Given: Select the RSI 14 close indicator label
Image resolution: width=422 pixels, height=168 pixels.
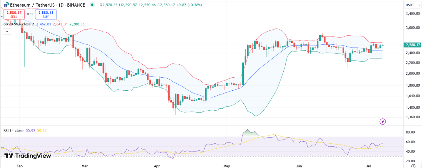Looking at the screenshot, I should [x=13, y=130].
